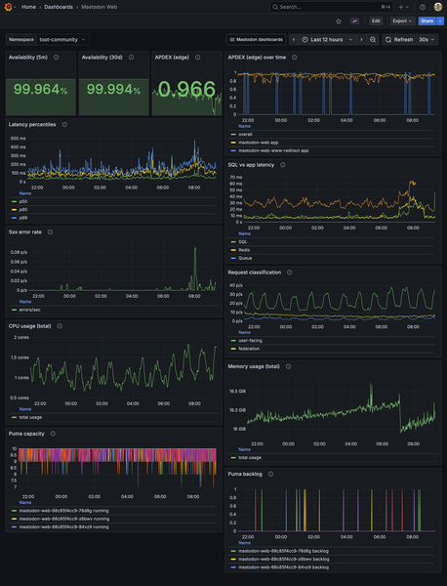
Task: Show info for Memory usage (total) panel
Action: pos(288,366)
